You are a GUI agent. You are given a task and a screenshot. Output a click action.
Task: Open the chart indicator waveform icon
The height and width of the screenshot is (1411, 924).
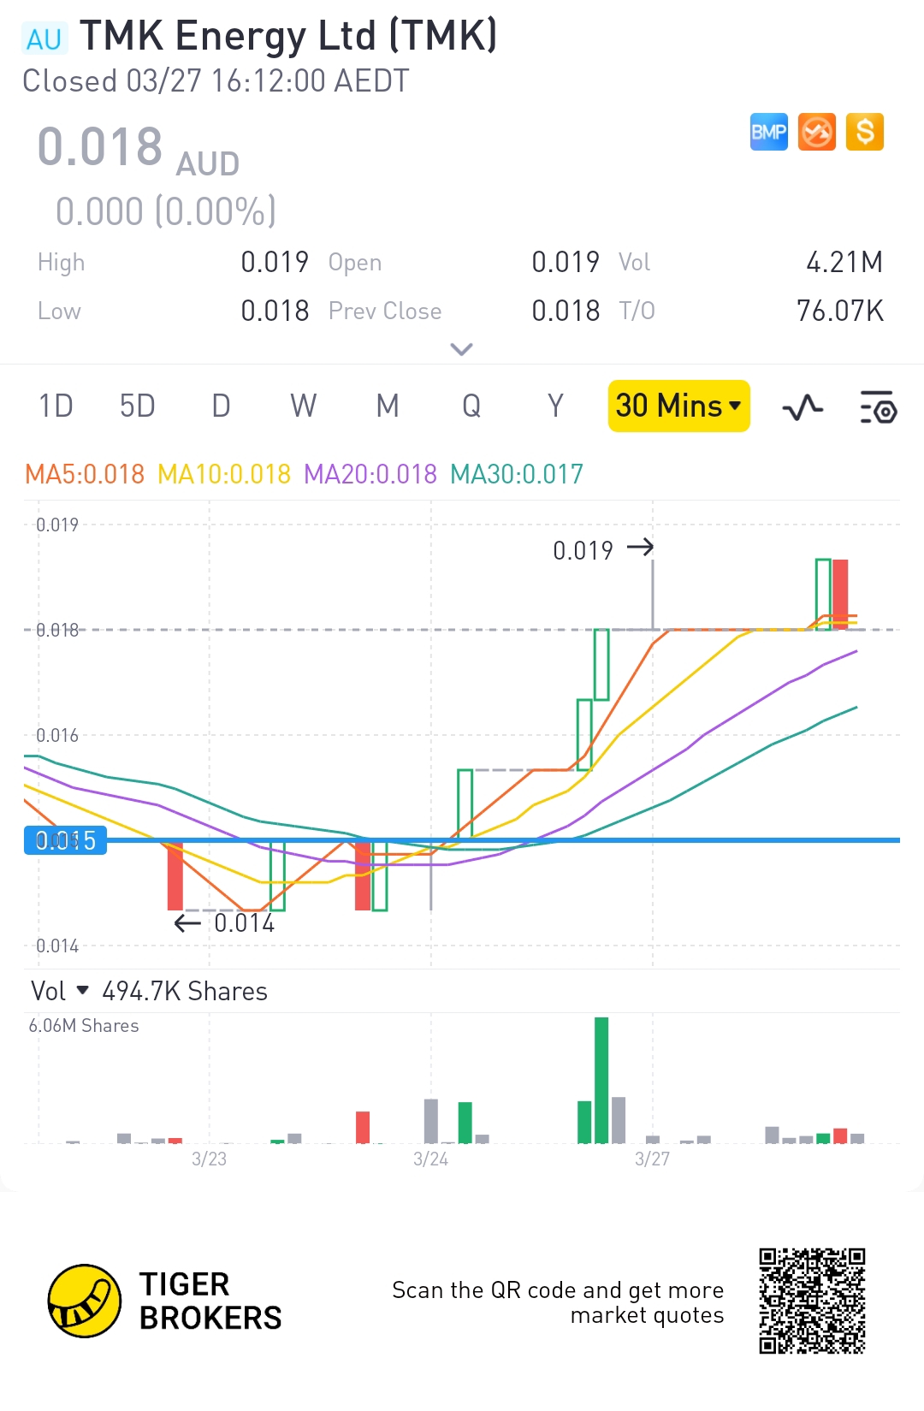tap(803, 407)
